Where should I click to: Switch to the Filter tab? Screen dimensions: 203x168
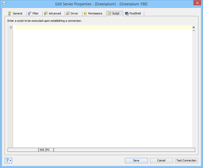point(33,13)
